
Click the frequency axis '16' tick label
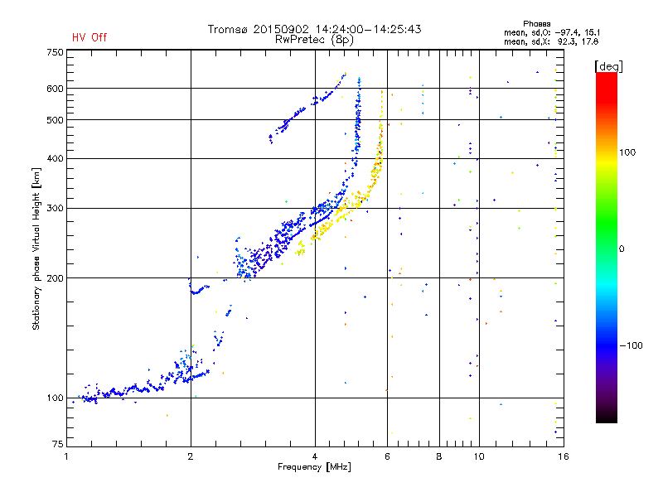pyautogui.click(x=563, y=456)
